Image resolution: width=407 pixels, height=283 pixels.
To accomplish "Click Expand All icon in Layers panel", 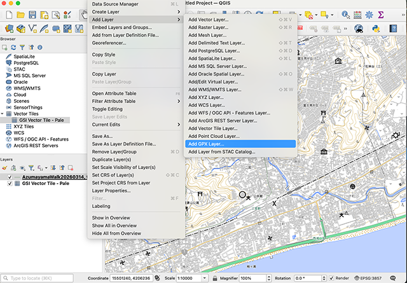I will click(53, 168).
